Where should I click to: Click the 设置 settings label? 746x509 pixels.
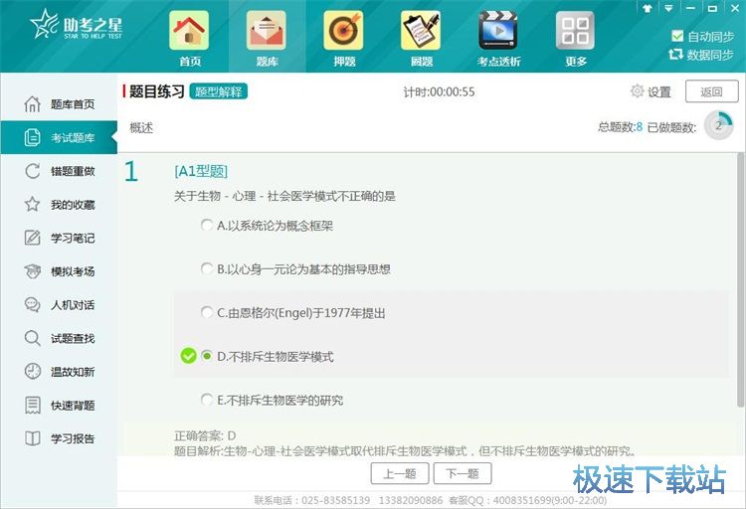pyautogui.click(x=659, y=91)
